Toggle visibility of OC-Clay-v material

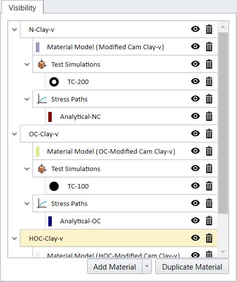[x=195, y=133]
